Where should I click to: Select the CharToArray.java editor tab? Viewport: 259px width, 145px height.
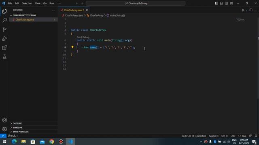tap(74, 10)
